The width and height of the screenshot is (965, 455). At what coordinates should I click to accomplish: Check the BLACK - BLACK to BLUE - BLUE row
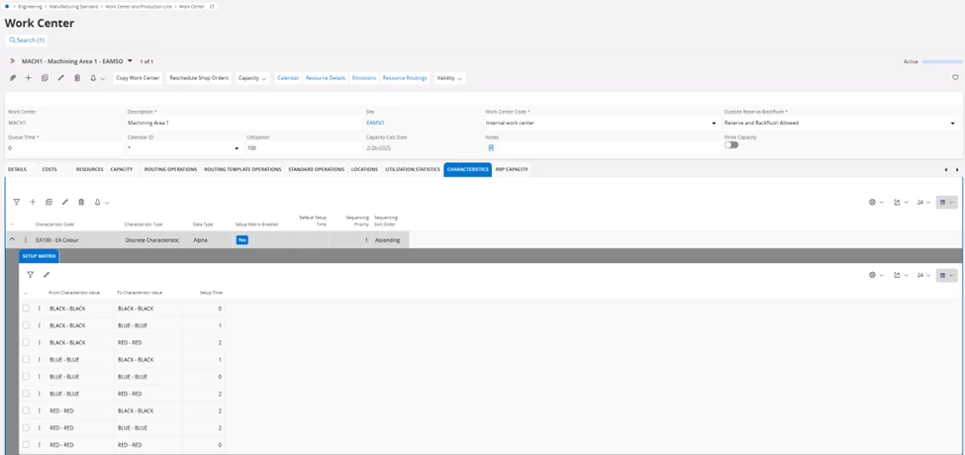pos(26,325)
